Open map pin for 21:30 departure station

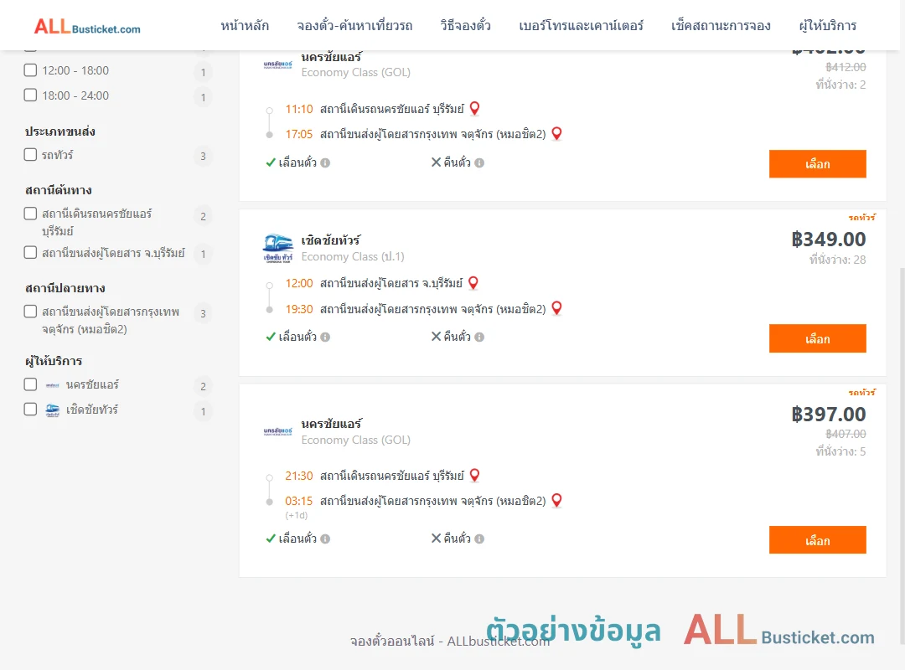[474, 476]
